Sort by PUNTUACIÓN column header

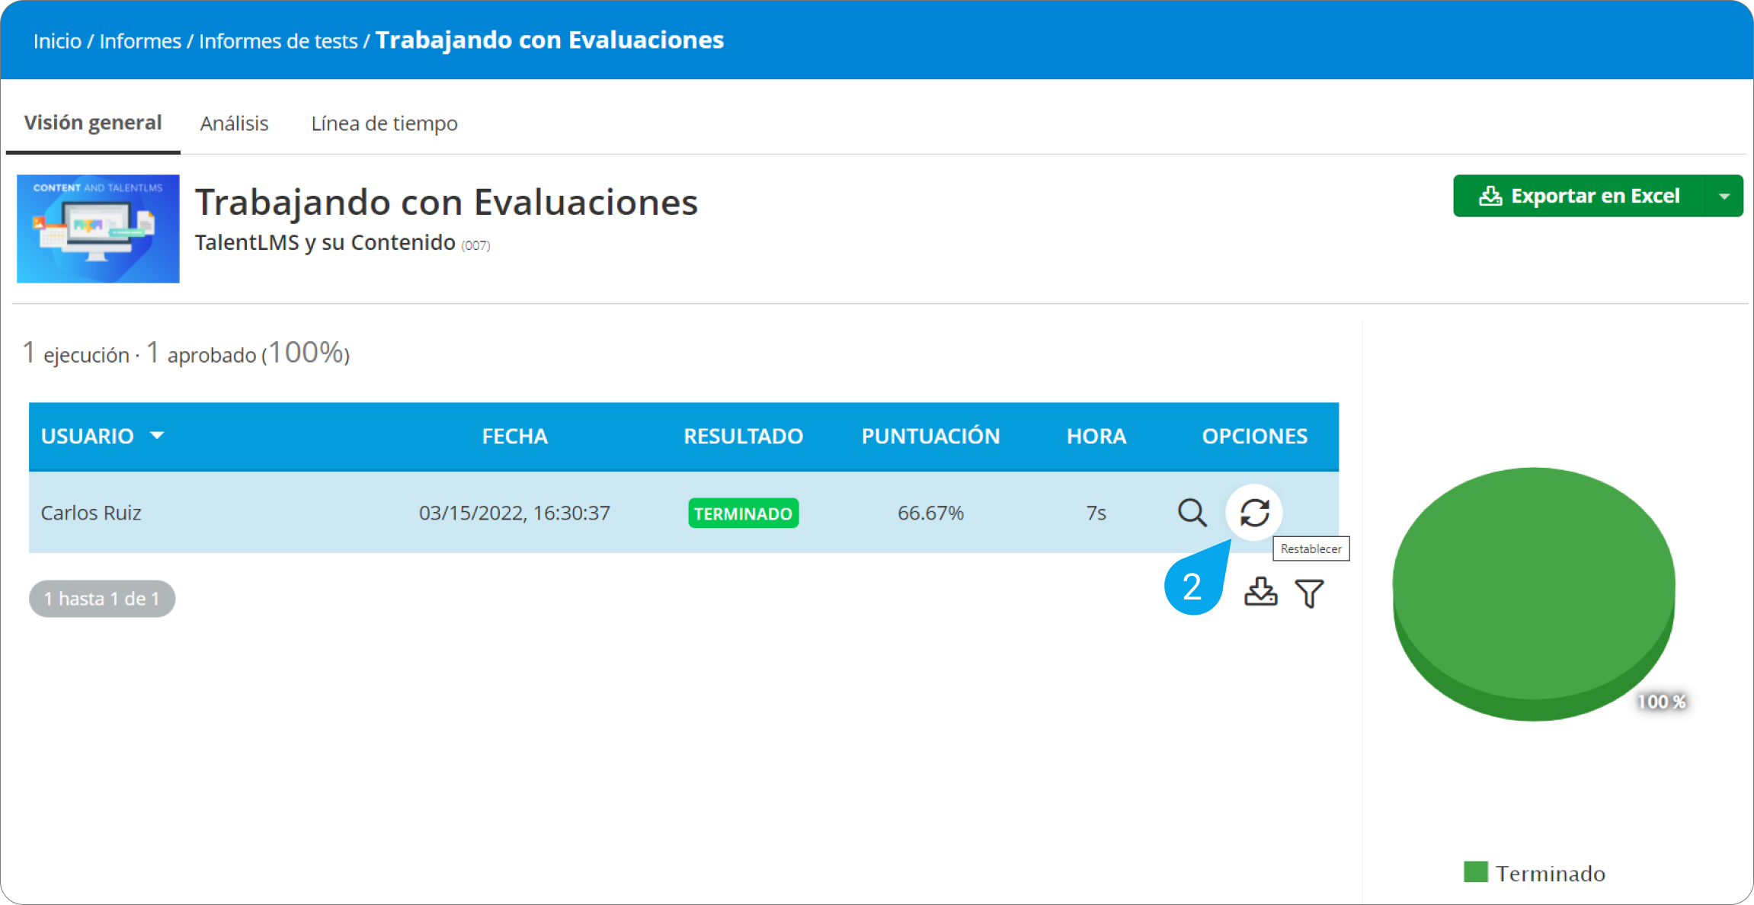click(x=930, y=436)
